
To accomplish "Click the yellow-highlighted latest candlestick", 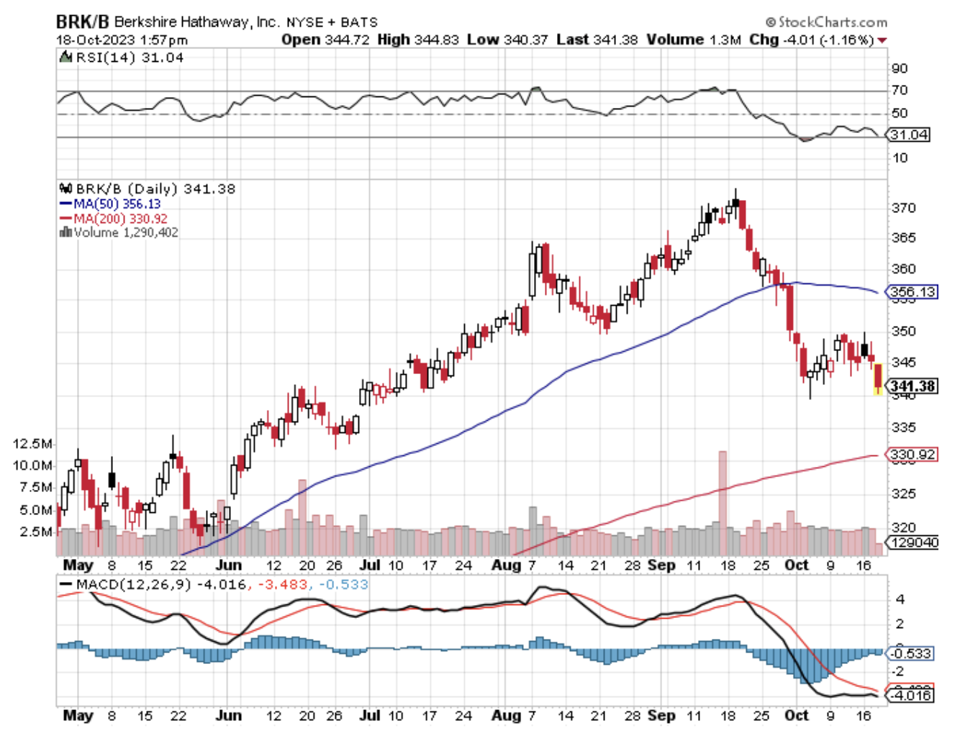I will click(878, 378).
